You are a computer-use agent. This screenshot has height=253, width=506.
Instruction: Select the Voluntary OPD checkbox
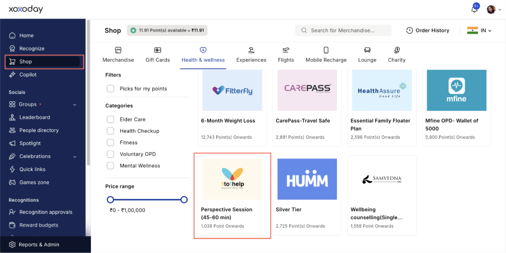111,154
